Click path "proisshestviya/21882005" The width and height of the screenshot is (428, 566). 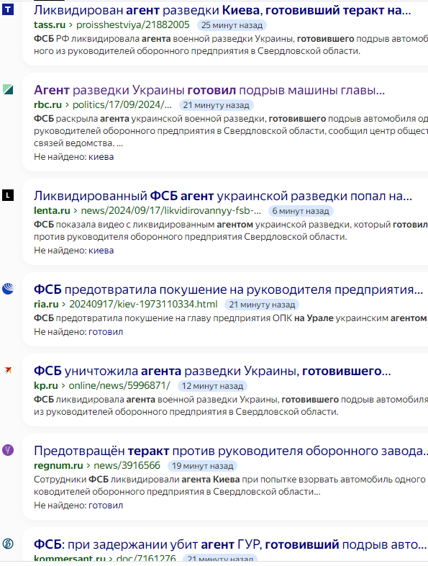(x=132, y=25)
